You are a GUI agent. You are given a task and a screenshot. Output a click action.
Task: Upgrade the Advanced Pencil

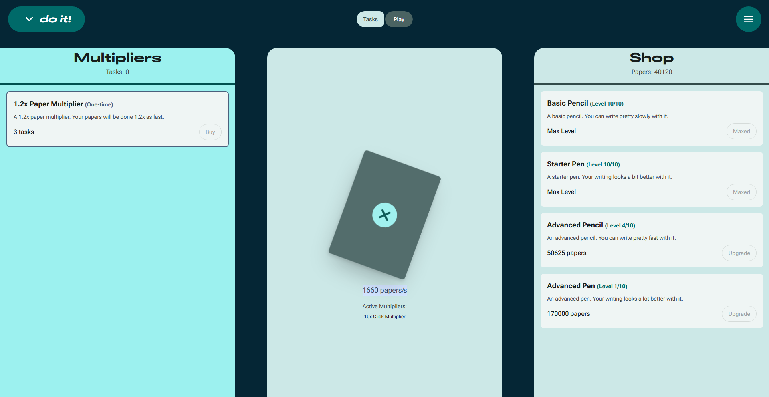pos(739,253)
